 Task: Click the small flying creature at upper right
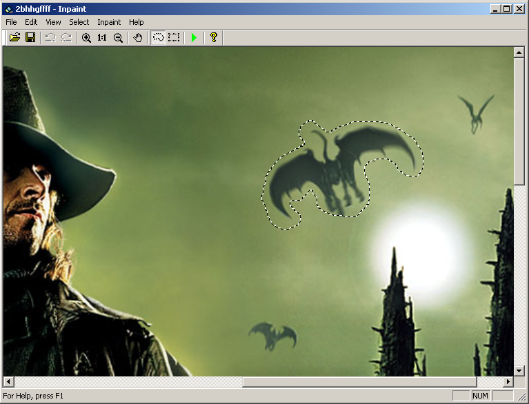476,114
